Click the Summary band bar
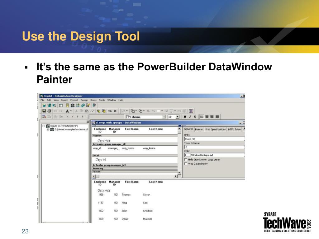Screen dimensions: 319x239 (x=135, y=168)
